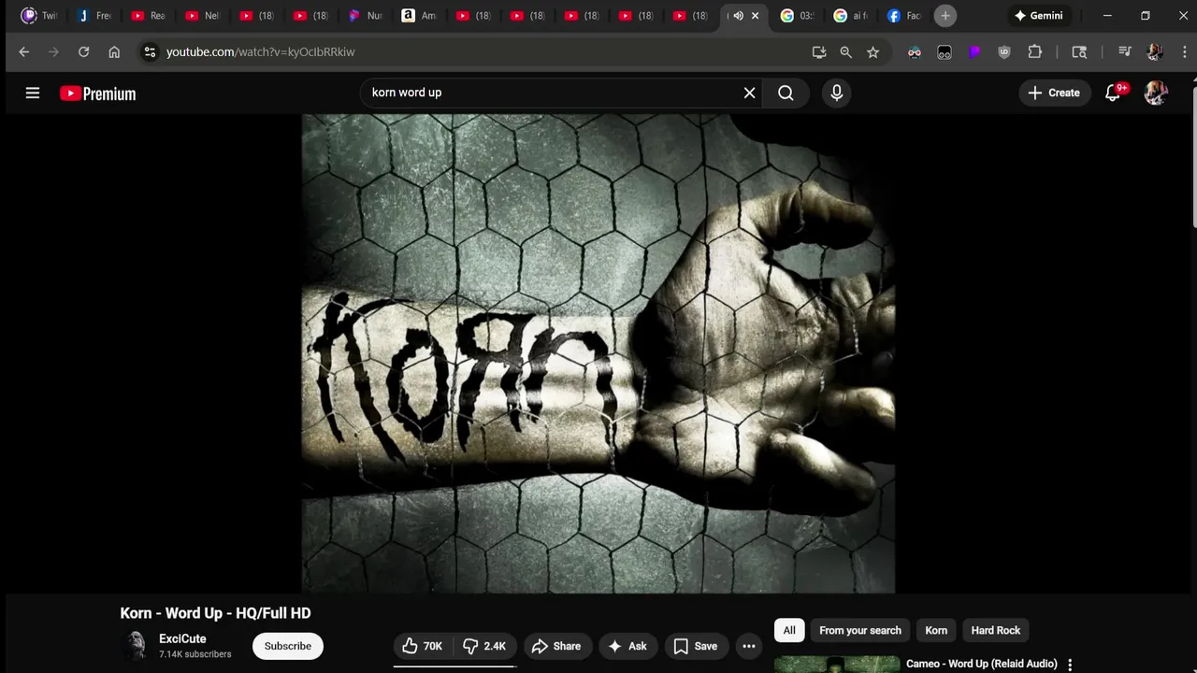This screenshot has width=1197, height=673.
Task: Open Google Lens search icon in toolbar
Action: click(1079, 52)
